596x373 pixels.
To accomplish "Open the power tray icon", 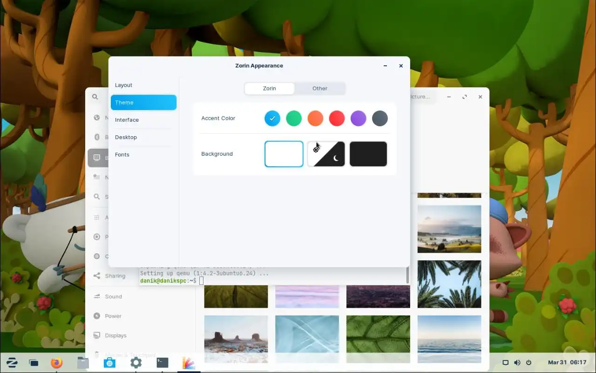I will pos(528,362).
